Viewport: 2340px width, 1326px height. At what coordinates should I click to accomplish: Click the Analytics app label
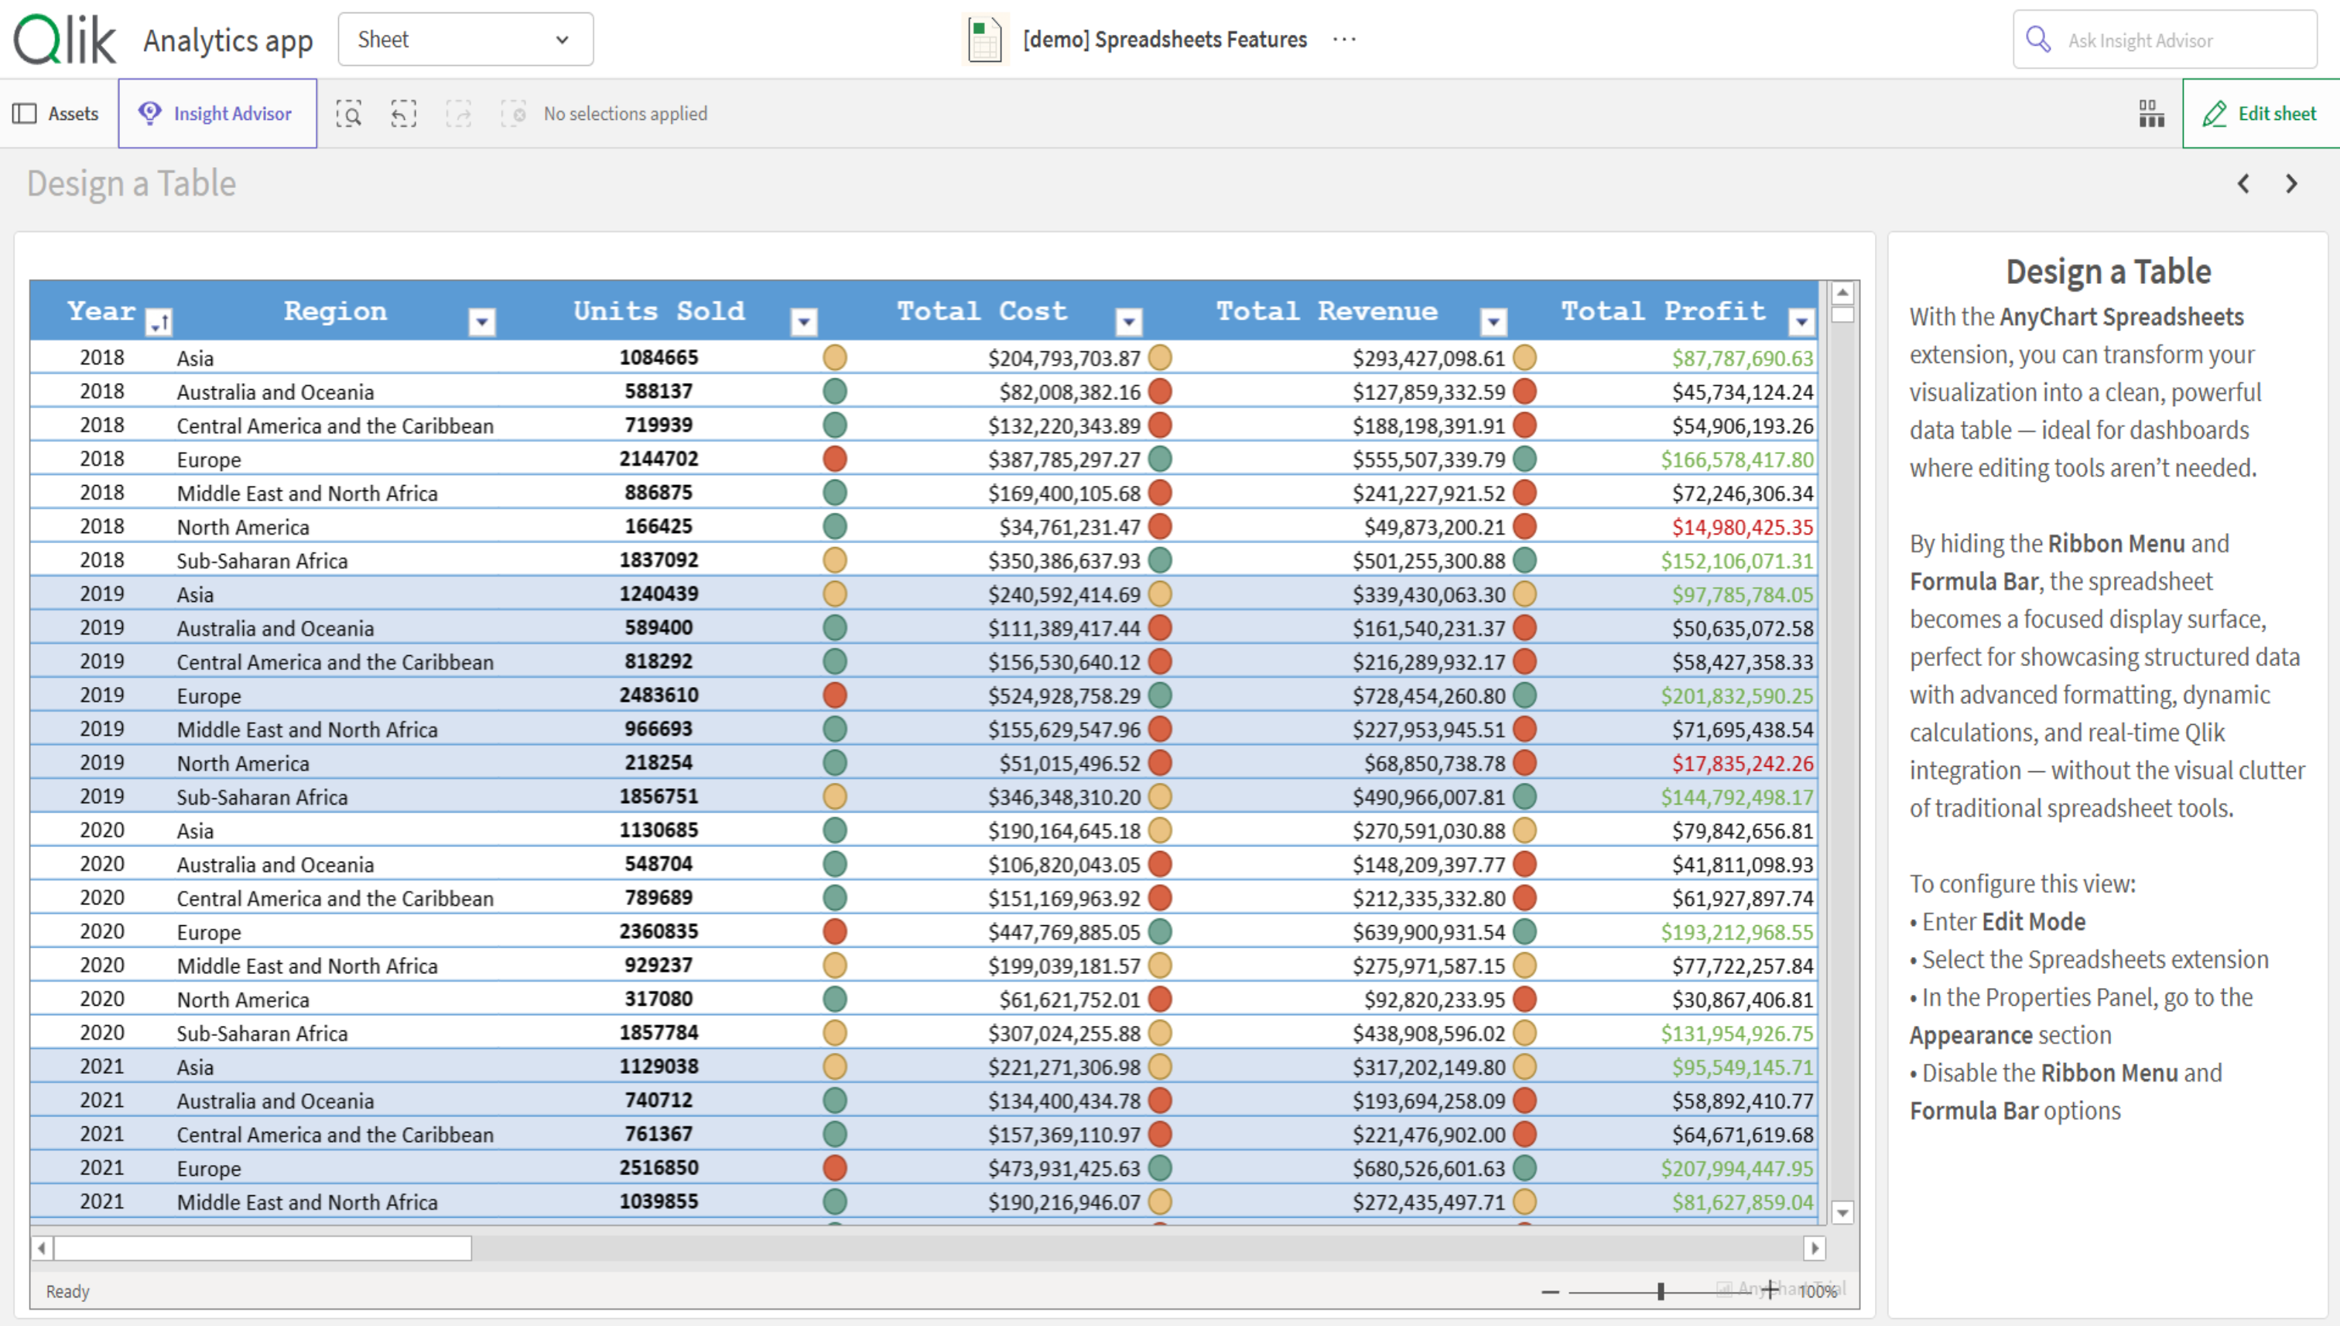(x=227, y=40)
